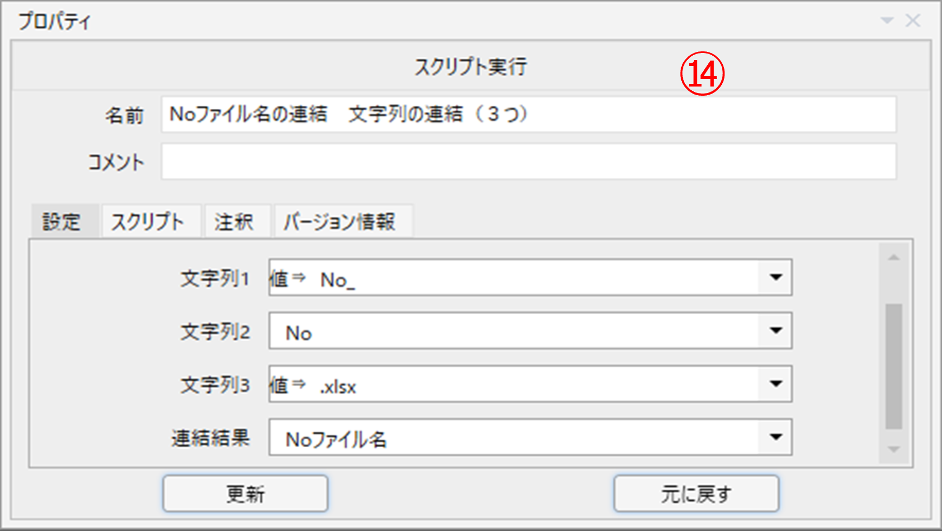Image resolution: width=942 pixels, height=531 pixels.
Task: Click the 文字列3 value field containing .xlsx
Action: (514, 384)
